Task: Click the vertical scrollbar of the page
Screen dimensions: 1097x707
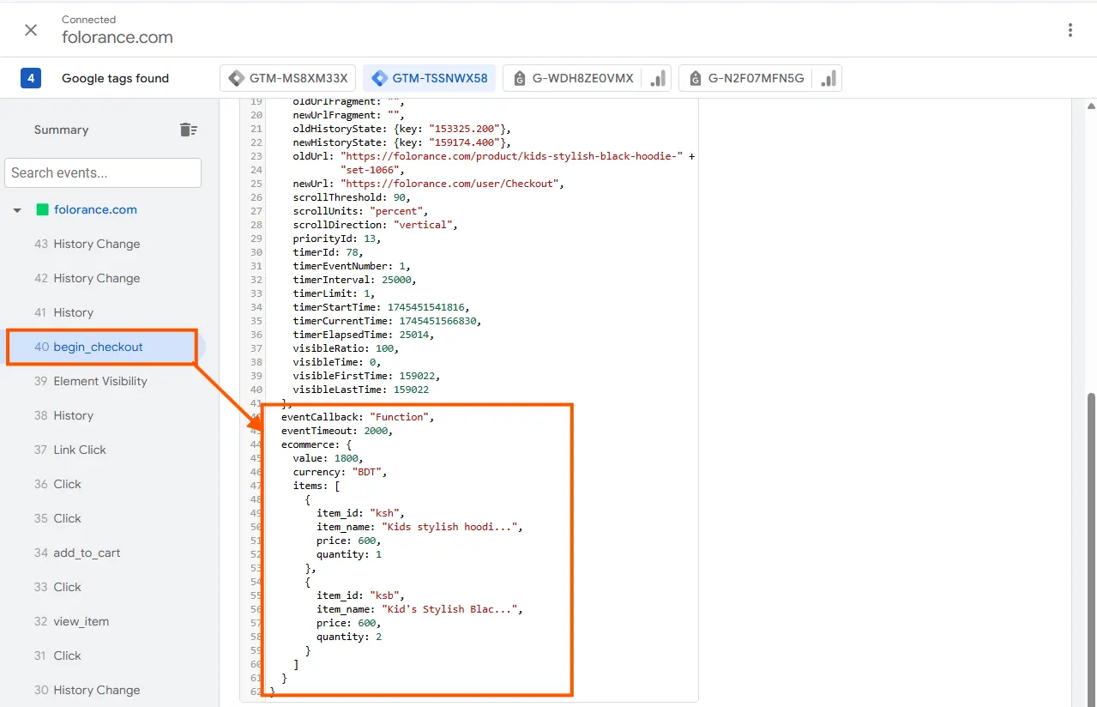Action: point(1092,549)
